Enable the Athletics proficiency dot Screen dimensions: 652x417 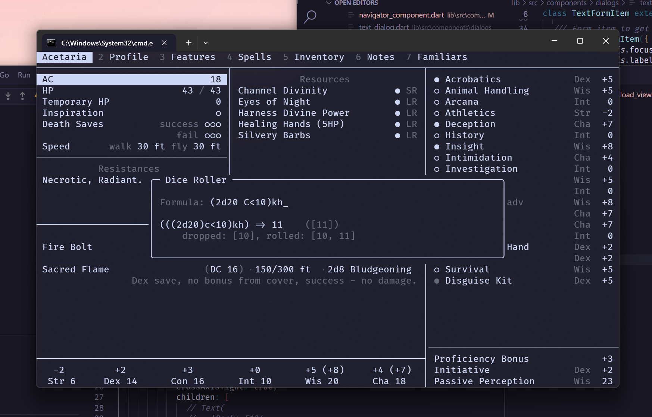(437, 113)
